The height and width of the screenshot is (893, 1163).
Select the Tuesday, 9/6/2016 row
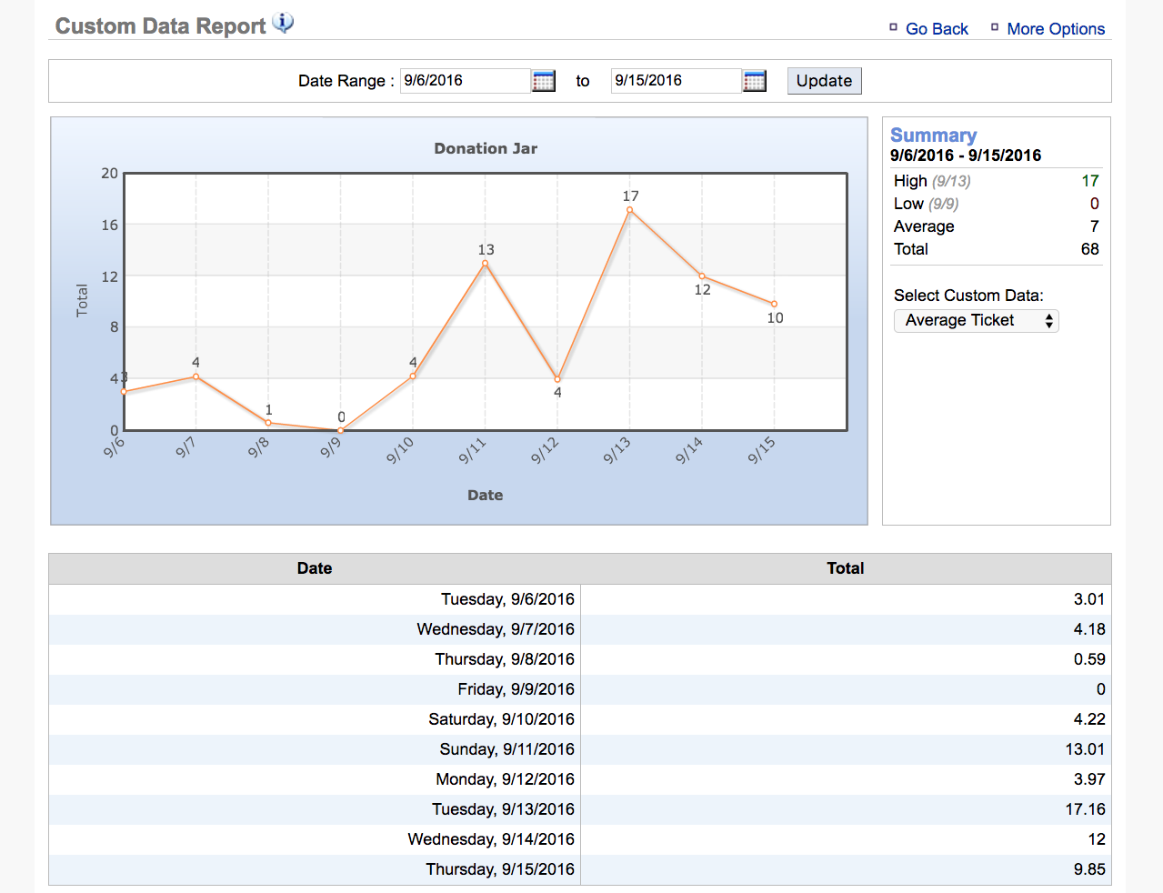click(580, 599)
